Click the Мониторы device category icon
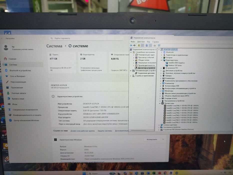 [x=163, y=91]
